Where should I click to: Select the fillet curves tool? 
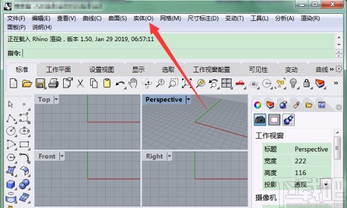click(25, 158)
